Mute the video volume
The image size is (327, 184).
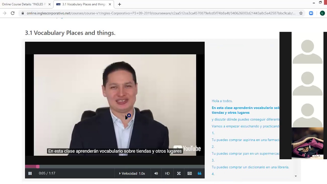point(156,173)
